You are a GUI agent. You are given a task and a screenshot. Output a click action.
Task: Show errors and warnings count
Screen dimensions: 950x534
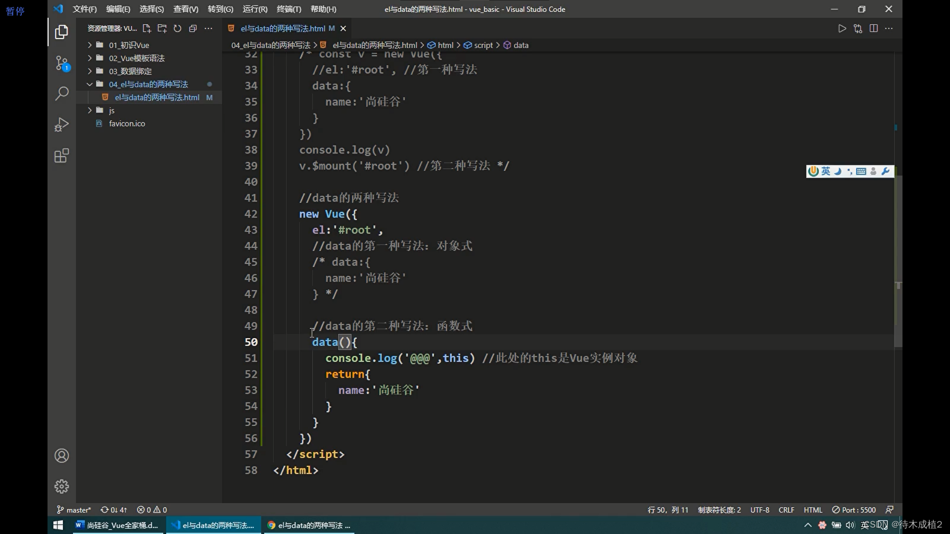pos(152,510)
